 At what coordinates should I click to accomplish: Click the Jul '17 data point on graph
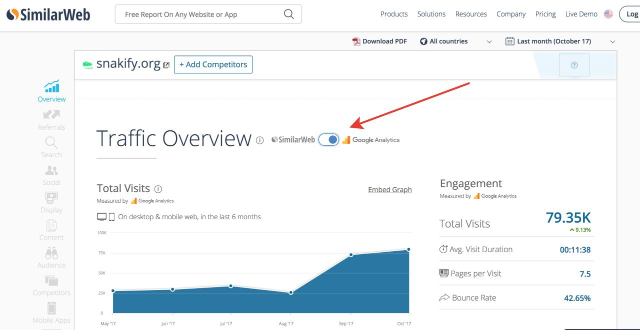point(230,286)
